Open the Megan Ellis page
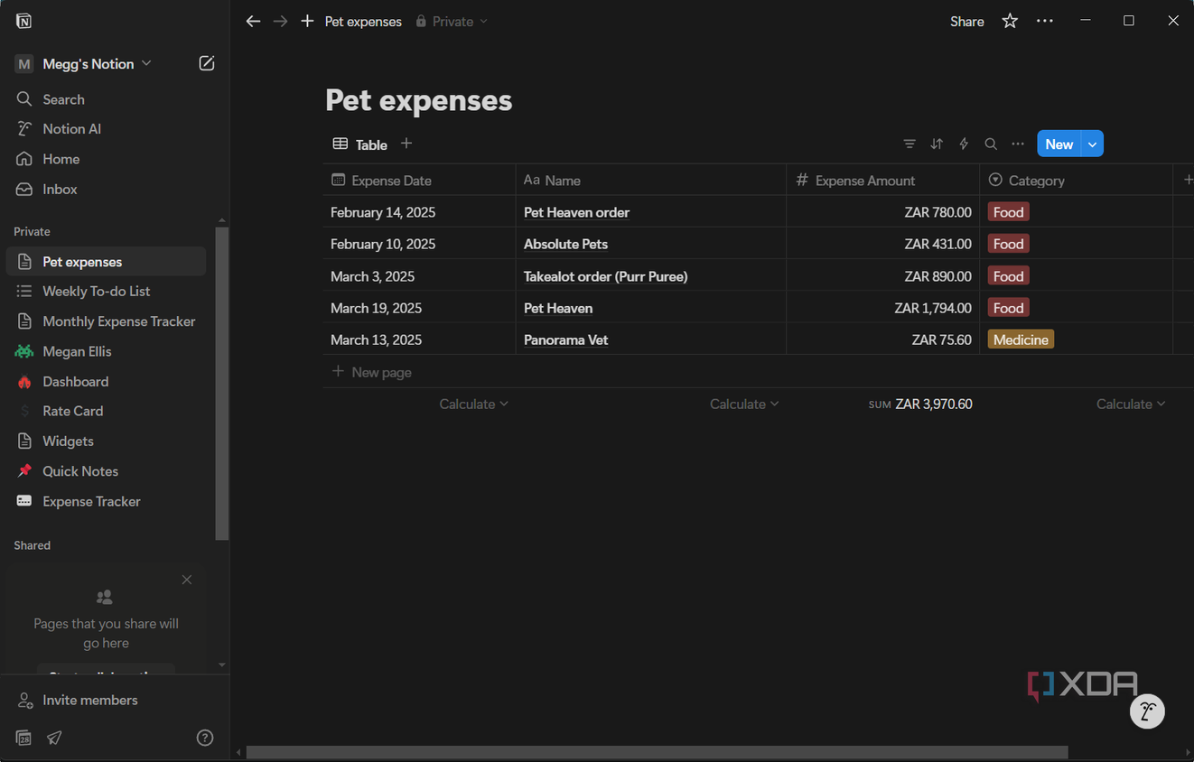 pos(106,351)
